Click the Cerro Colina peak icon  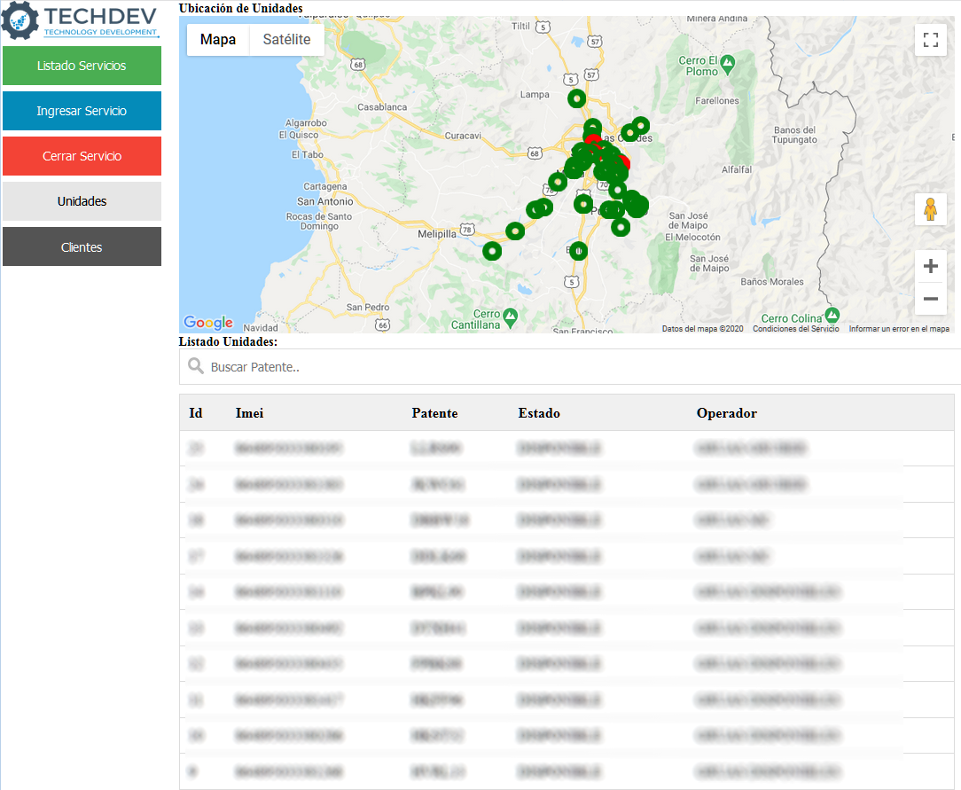[832, 315]
